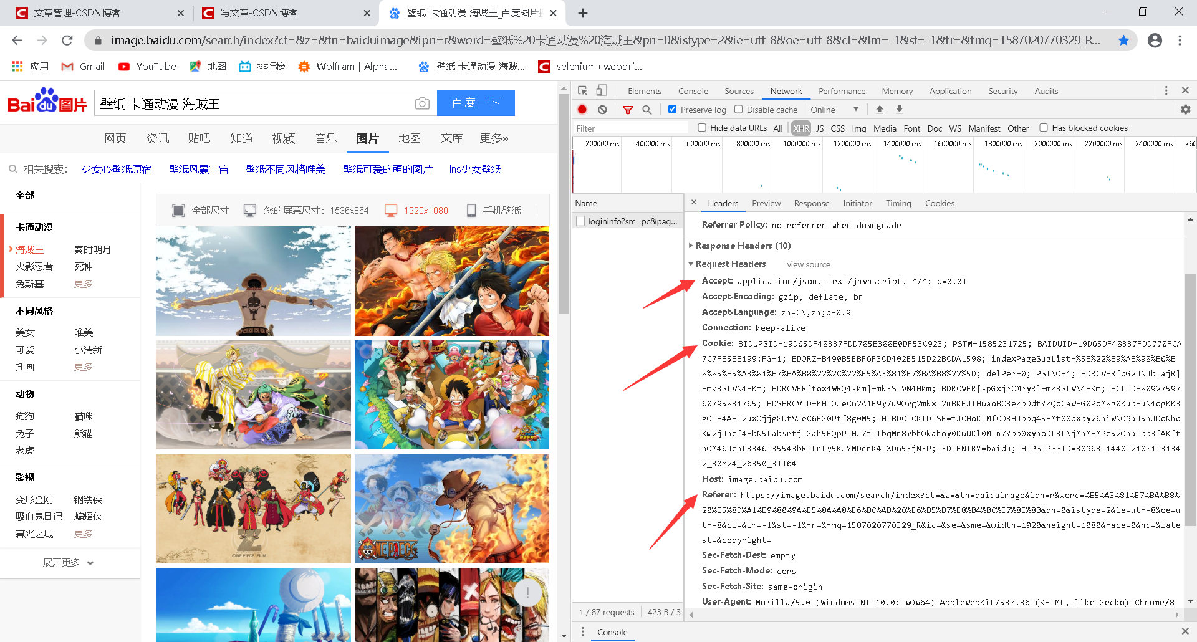
Task: Open 全部尺寸 size filter
Action: point(201,210)
